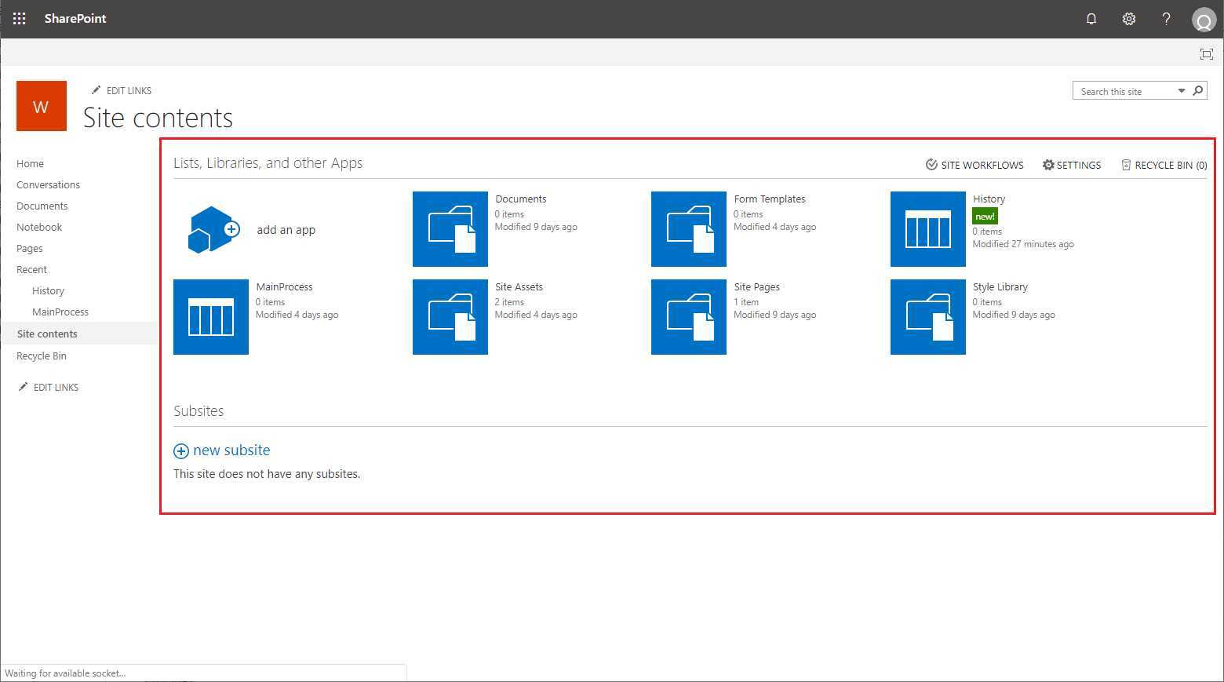Click the Subsites section heading
1224x682 pixels.
pyautogui.click(x=199, y=410)
